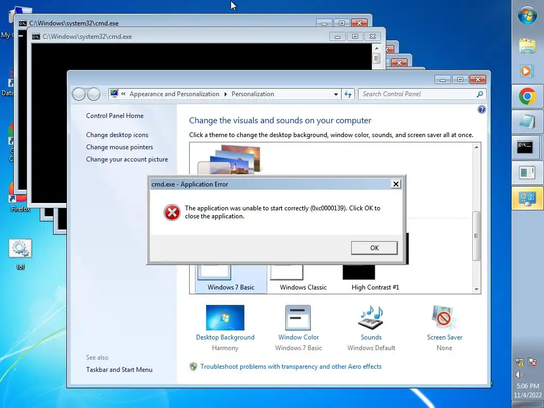
Task: Click the theme list scrollbar thumb
Action: click(477, 236)
